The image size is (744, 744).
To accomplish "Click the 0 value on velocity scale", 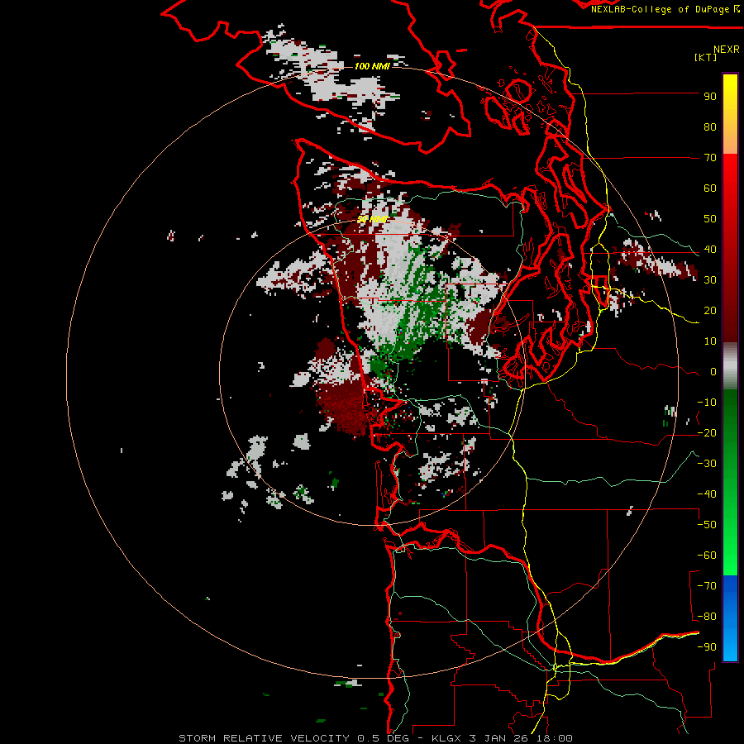I will pyautogui.click(x=713, y=372).
